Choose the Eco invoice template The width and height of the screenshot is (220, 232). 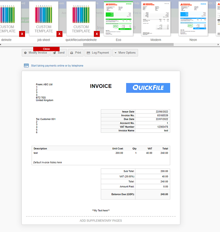(x=119, y=19)
